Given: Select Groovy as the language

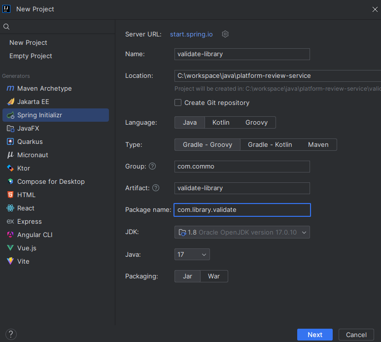Looking at the screenshot, I should 256,122.
